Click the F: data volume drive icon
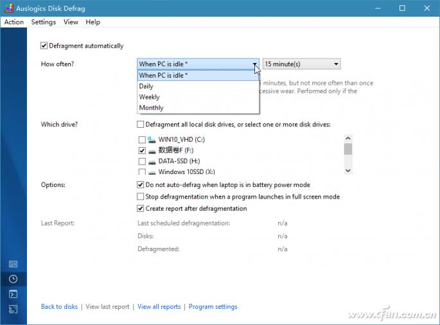The height and width of the screenshot is (325, 440). point(152,152)
